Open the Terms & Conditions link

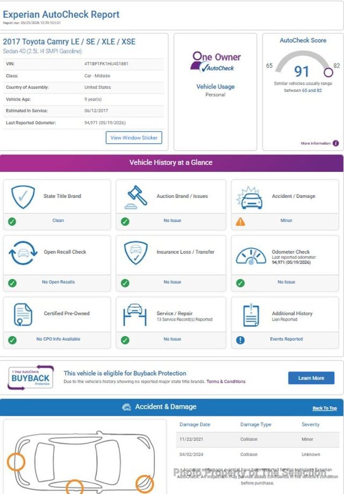(226, 382)
